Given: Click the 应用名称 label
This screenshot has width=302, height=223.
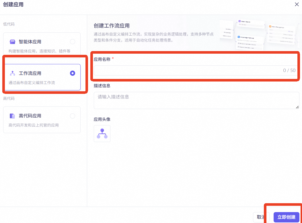Looking at the screenshot, I should pyautogui.click(x=102, y=59).
